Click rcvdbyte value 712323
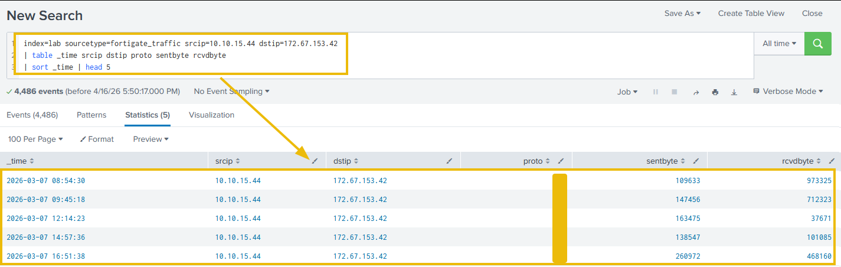This screenshot has height=267, width=841. [x=819, y=200]
